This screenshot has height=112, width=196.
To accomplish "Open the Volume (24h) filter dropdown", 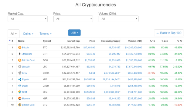I will click(x=118, y=19).
